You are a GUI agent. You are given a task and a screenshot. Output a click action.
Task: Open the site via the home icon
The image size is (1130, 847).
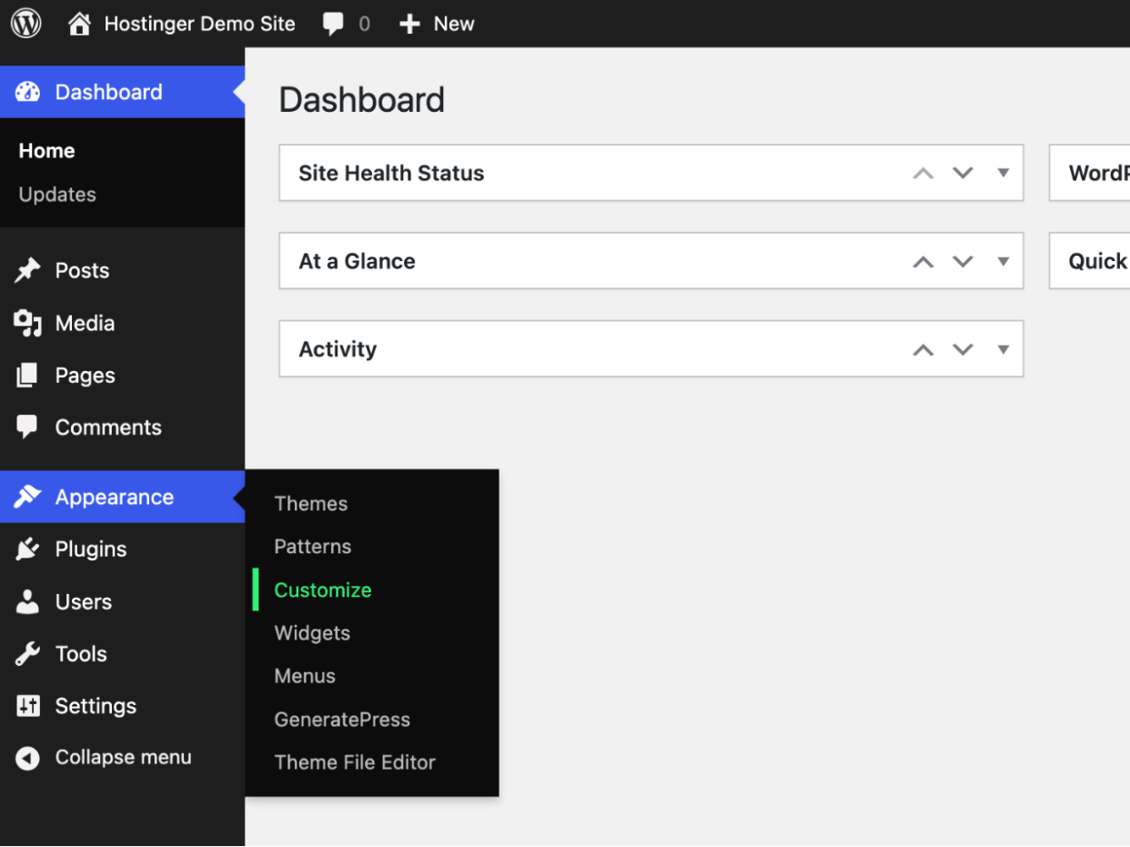(x=80, y=24)
